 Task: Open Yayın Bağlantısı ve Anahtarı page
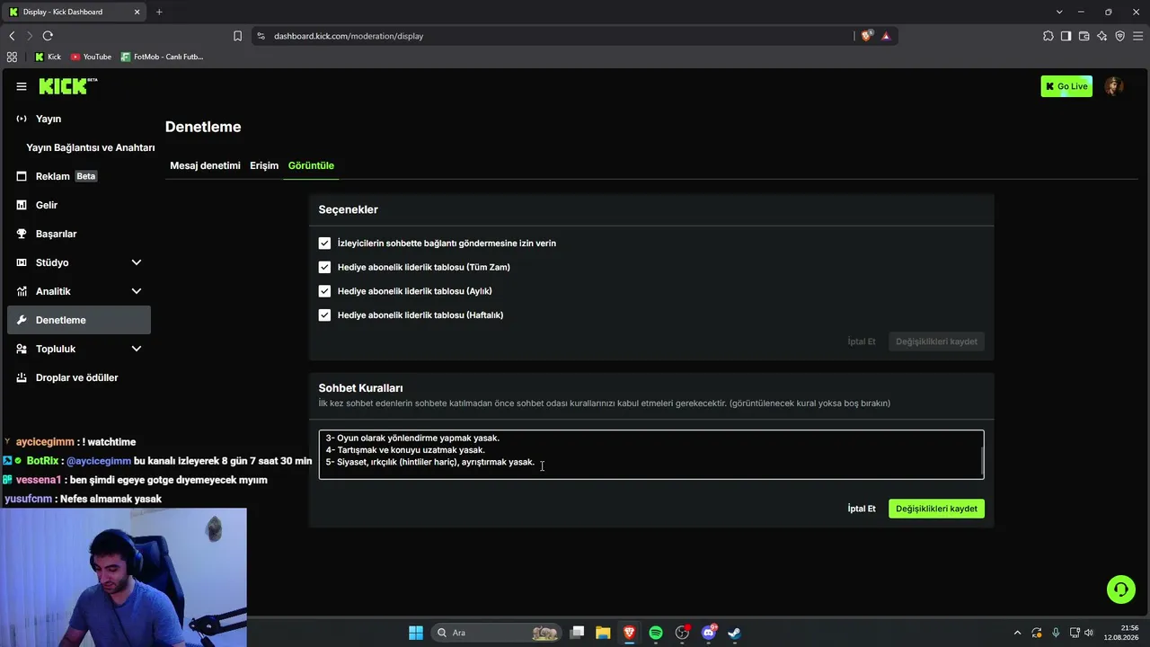[x=91, y=147]
